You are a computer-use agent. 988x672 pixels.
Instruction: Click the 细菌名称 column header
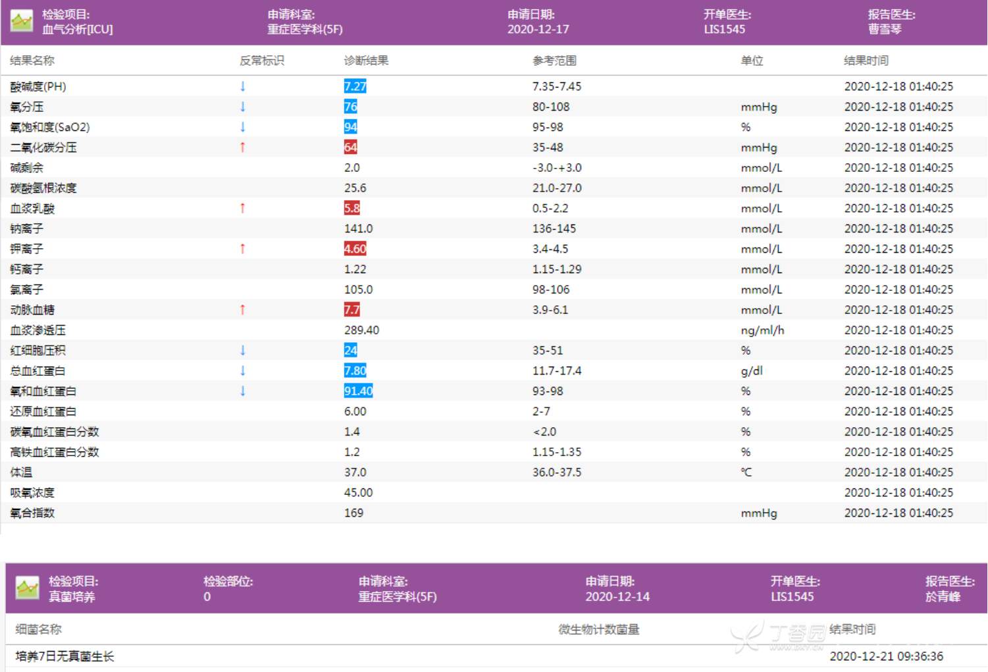(x=38, y=629)
